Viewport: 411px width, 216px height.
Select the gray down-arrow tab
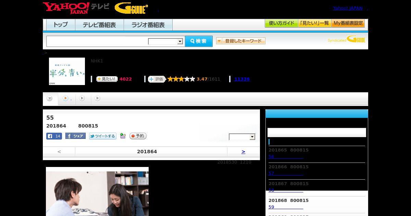pos(50,99)
